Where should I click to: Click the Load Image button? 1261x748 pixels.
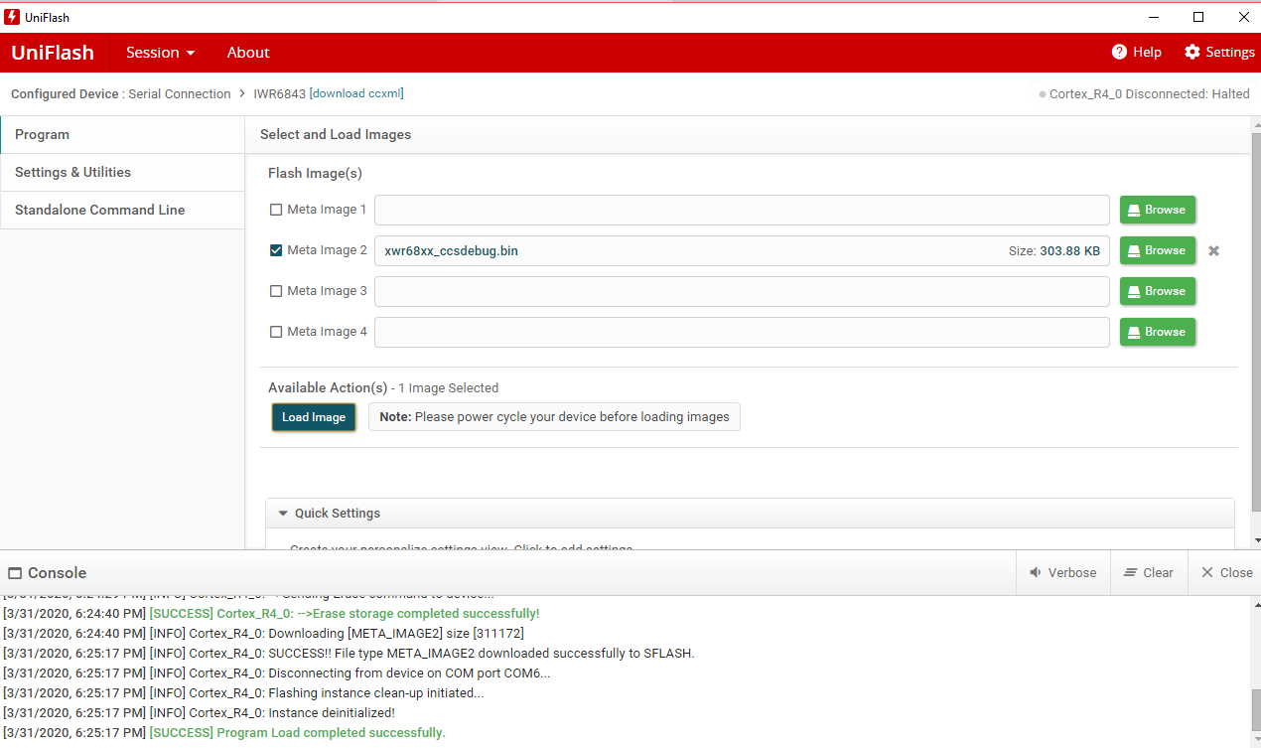click(314, 417)
